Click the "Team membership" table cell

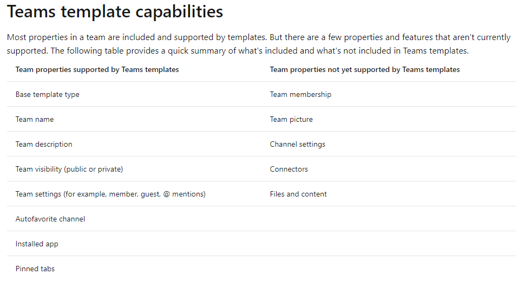pos(300,94)
